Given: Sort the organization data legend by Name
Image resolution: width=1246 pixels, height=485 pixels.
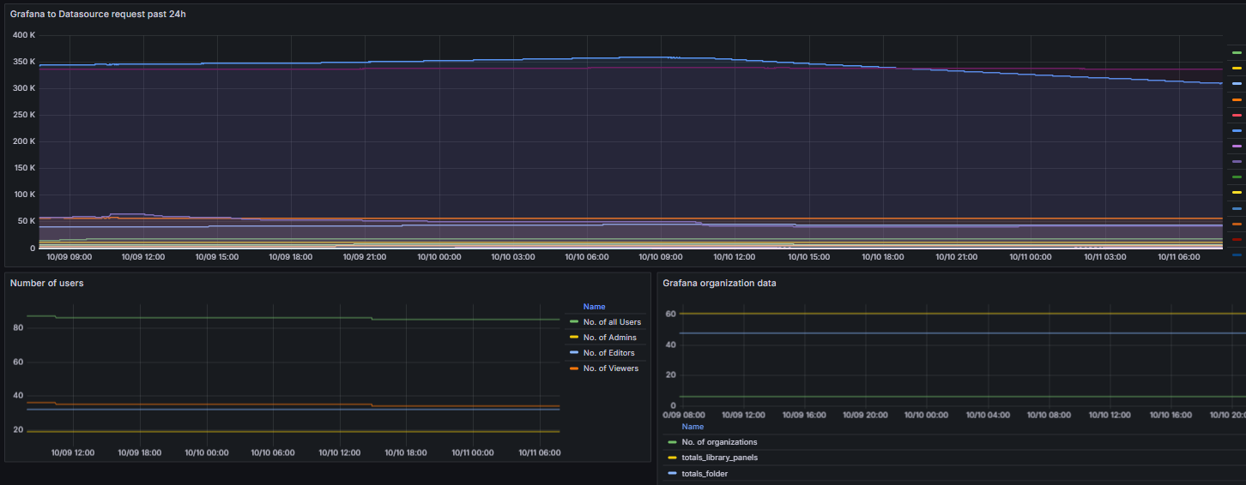Looking at the screenshot, I should coord(693,427).
